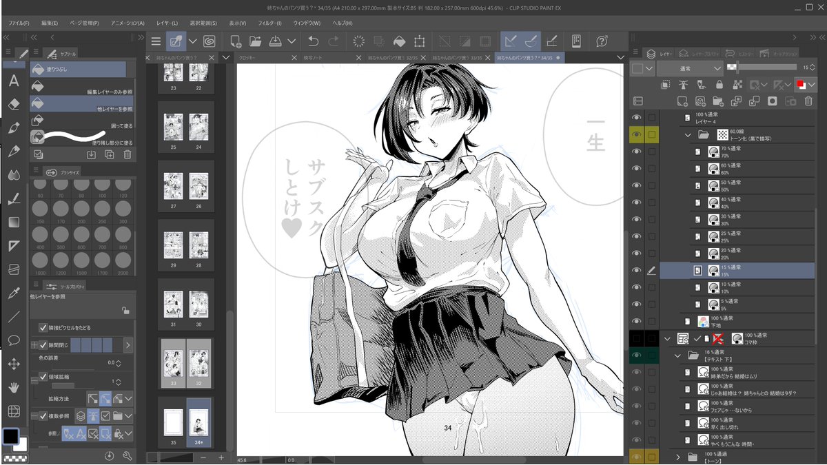The height and width of the screenshot is (465, 827).
Task: Open the save options dropdown arrow
Action: click(292, 41)
